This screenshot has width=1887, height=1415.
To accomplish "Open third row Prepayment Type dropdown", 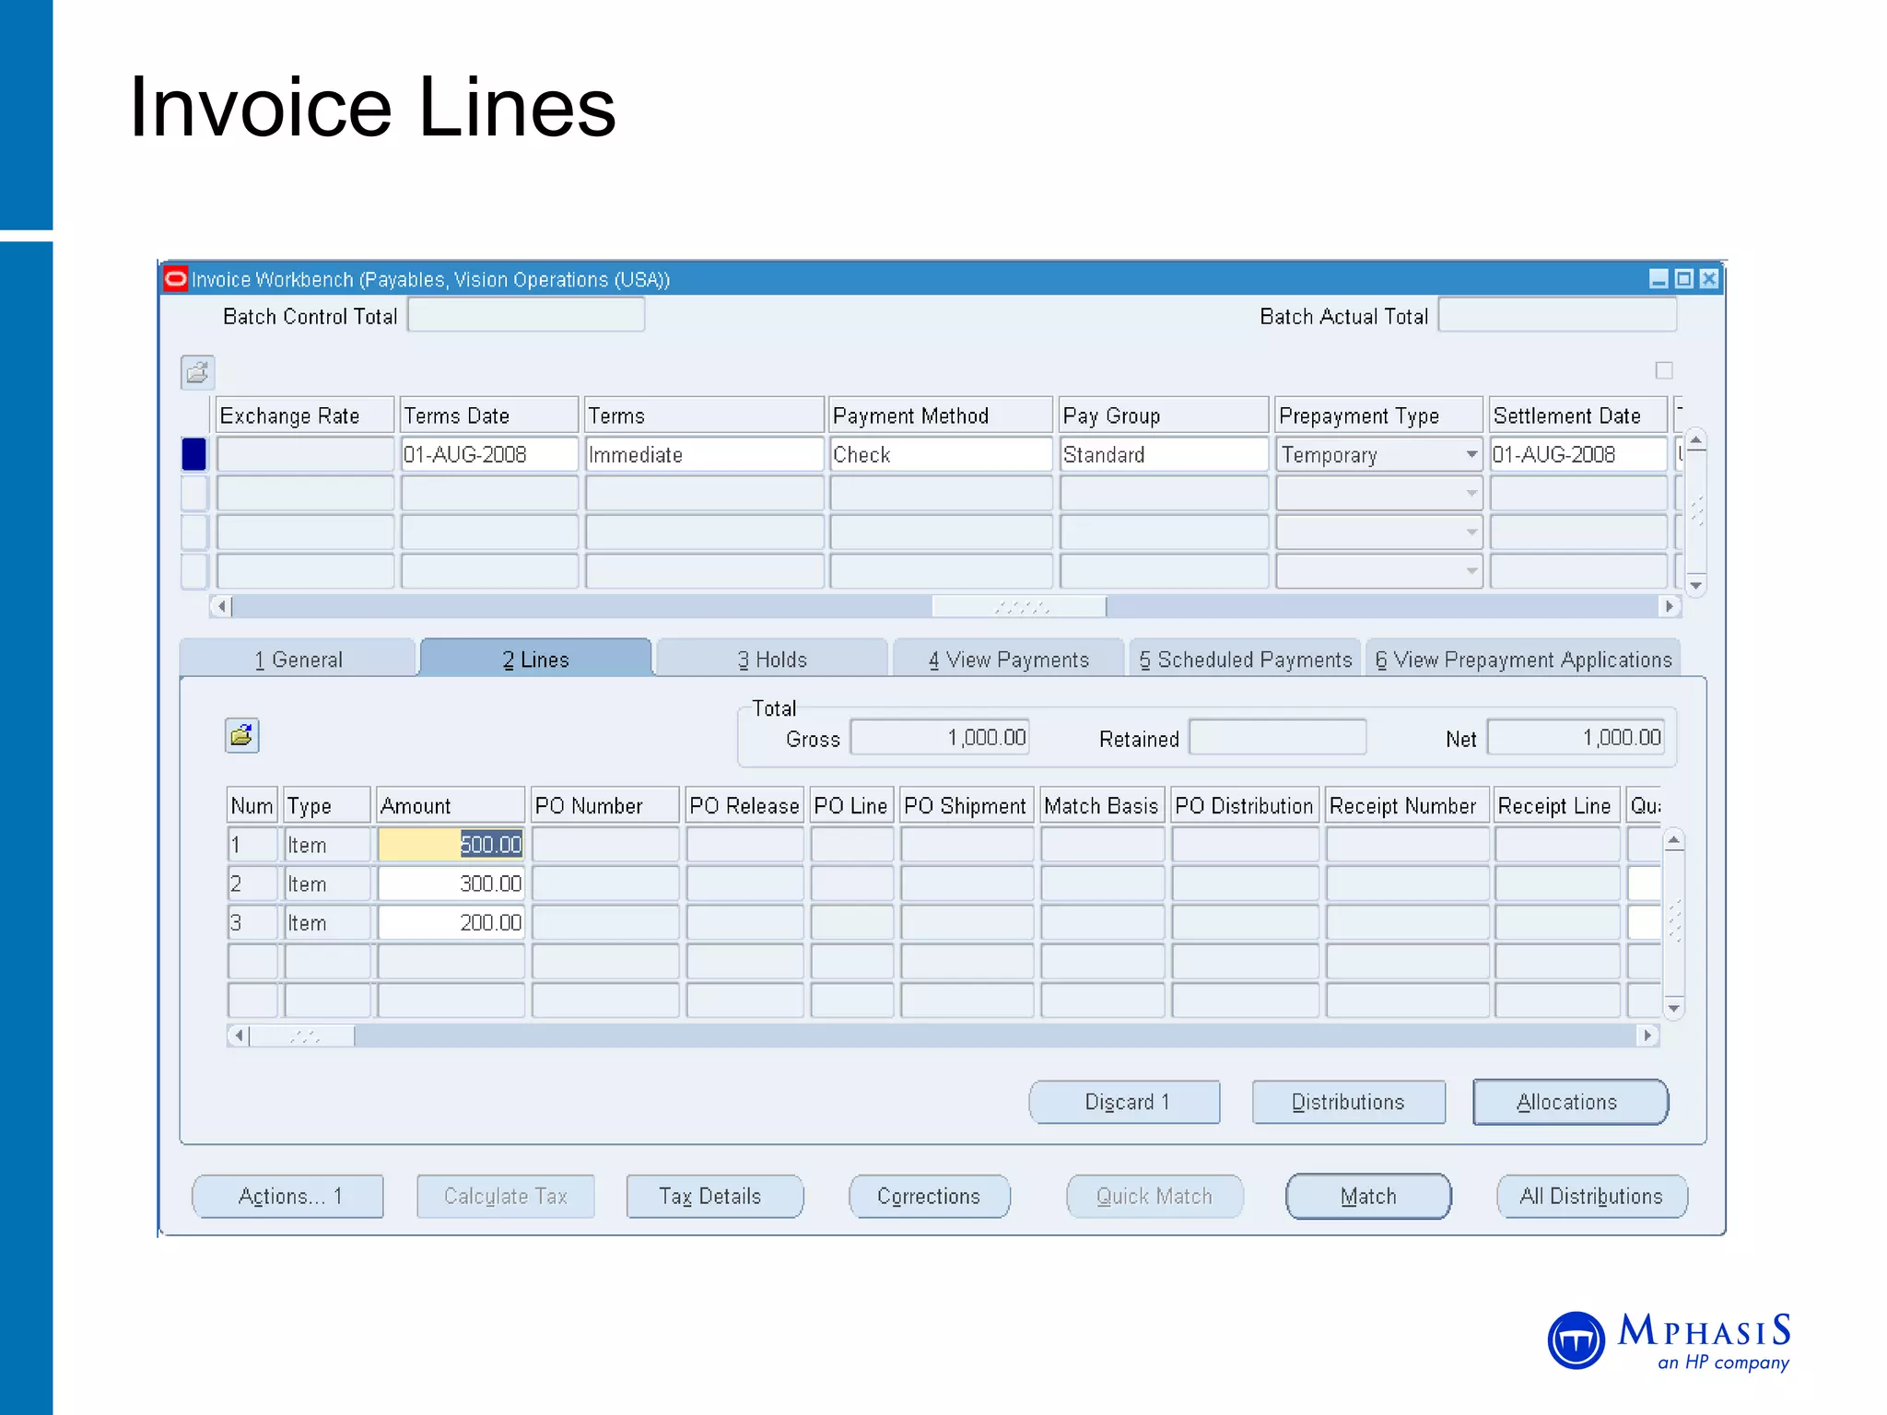I will pos(1471,532).
